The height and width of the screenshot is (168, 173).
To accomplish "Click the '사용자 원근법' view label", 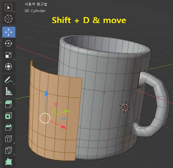I will tap(36, 4).
